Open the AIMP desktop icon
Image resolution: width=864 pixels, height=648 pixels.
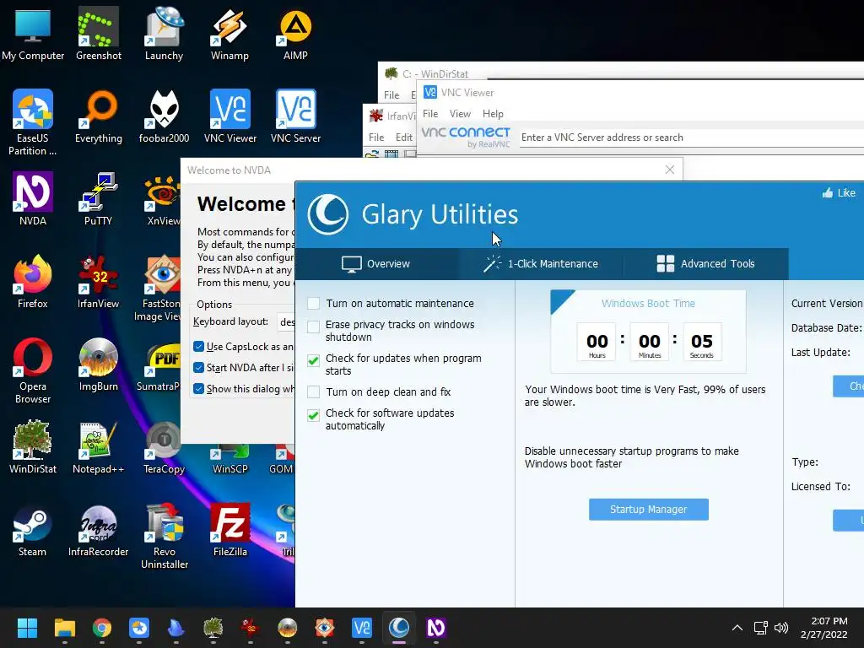pyautogui.click(x=295, y=33)
